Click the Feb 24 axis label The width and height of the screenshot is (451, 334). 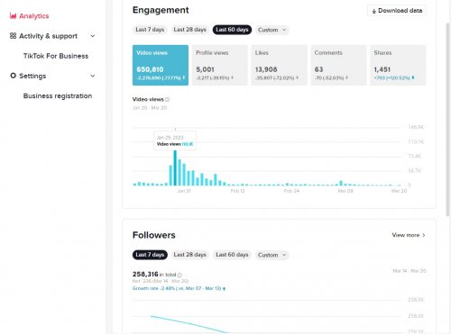click(x=291, y=191)
